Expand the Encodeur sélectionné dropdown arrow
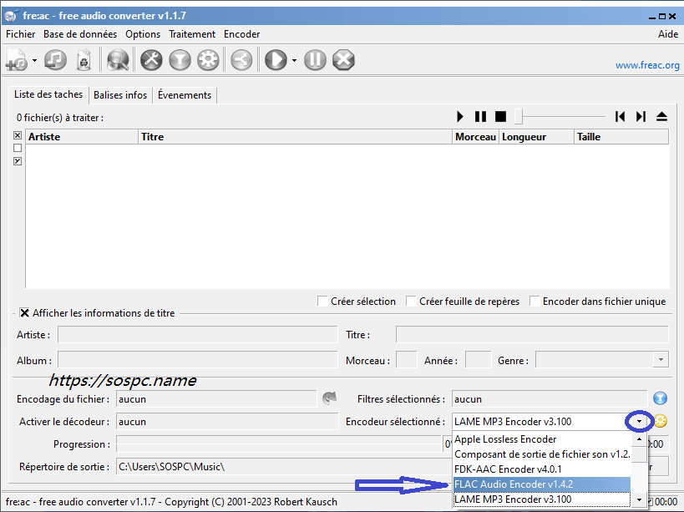The height and width of the screenshot is (512, 684). click(639, 422)
